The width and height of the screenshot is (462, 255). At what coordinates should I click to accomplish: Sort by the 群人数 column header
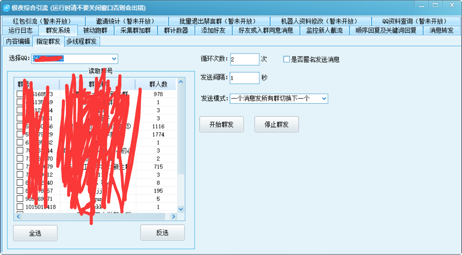point(156,84)
